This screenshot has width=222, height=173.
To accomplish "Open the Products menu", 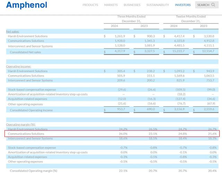I will 90,5.
